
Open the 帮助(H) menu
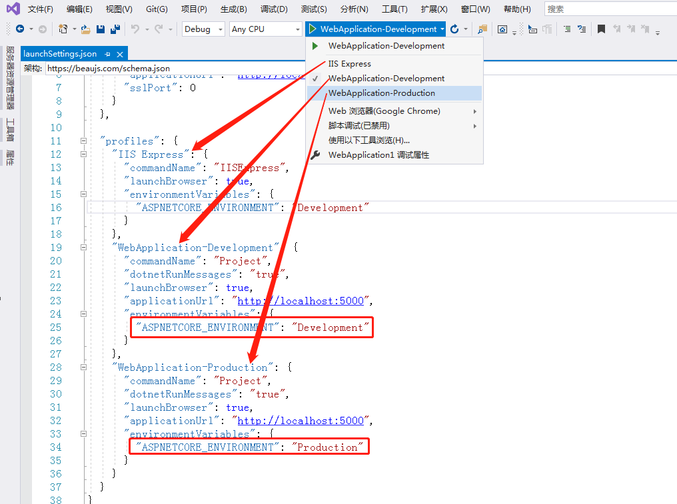pyautogui.click(x=517, y=9)
